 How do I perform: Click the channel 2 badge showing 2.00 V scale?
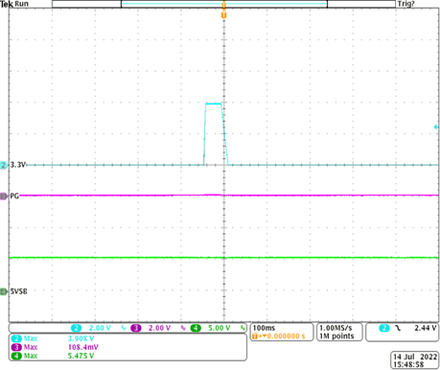coord(76,328)
